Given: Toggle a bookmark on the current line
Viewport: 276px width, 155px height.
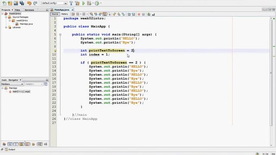Looking at the screenshot, I should (x=123, y=14).
